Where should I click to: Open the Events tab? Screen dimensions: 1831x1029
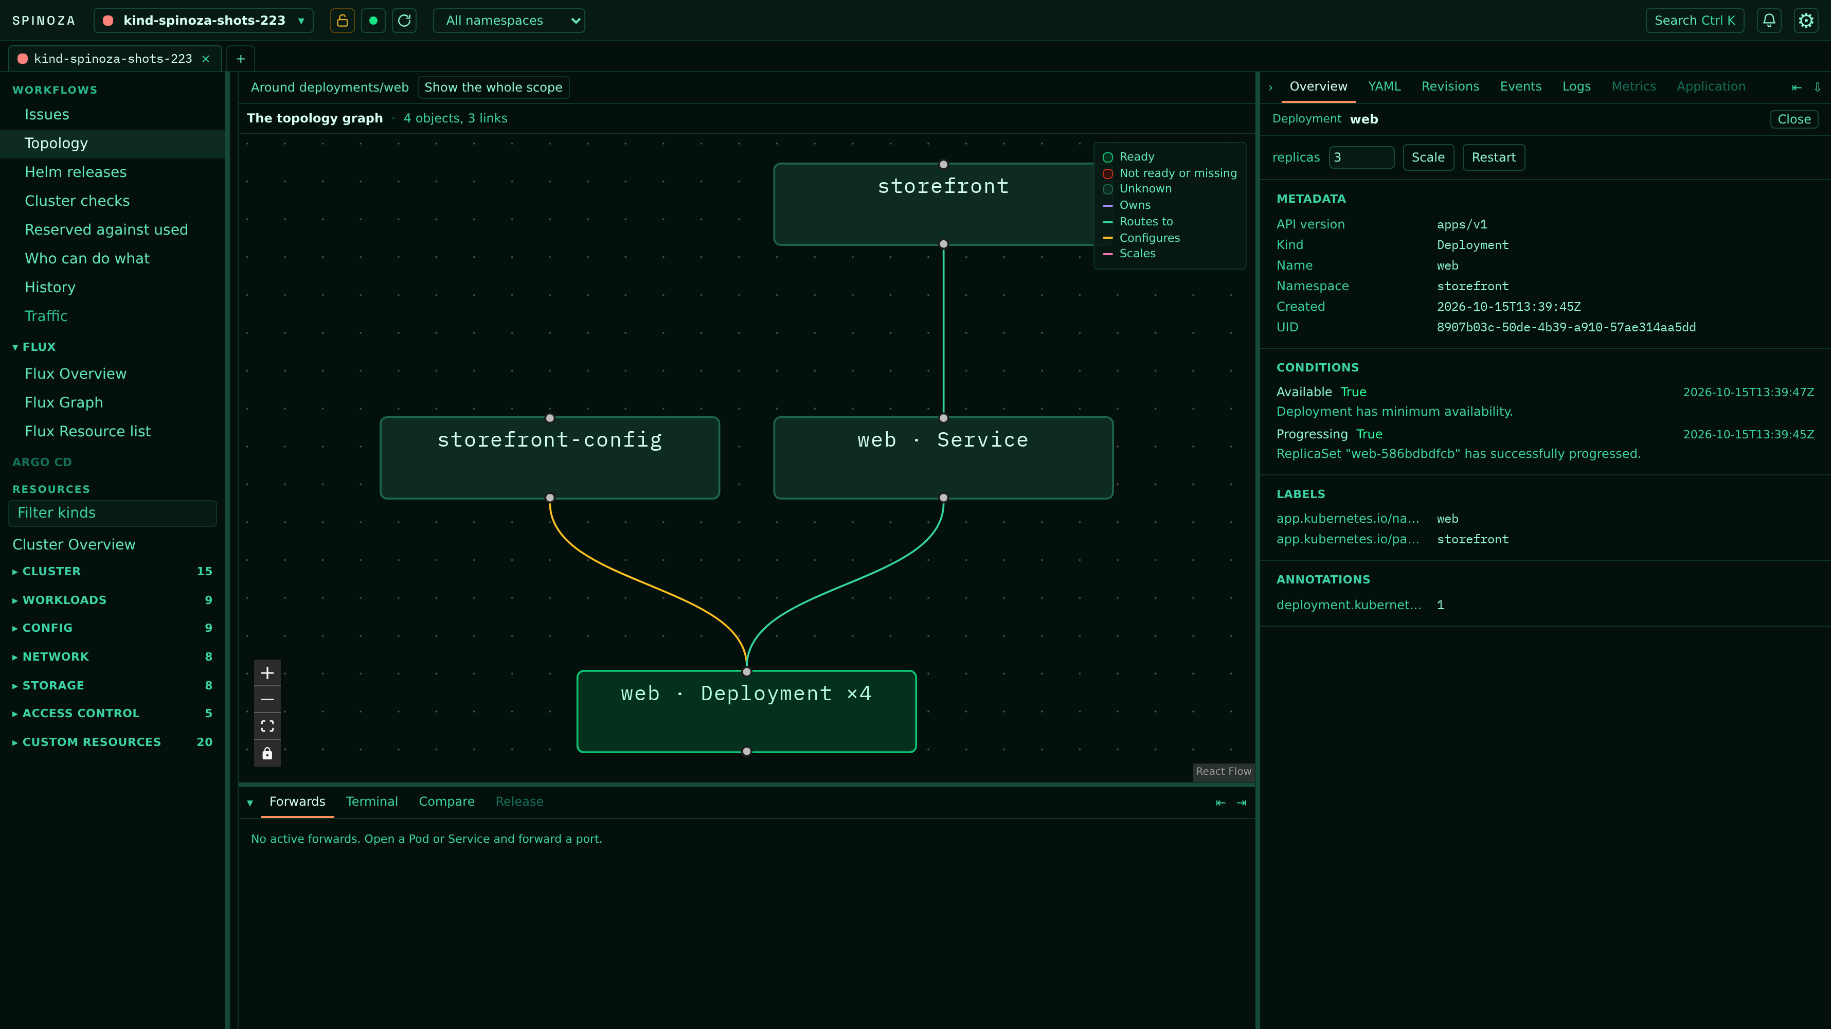click(x=1520, y=86)
